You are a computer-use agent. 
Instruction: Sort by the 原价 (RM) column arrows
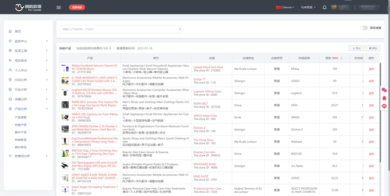341,58
